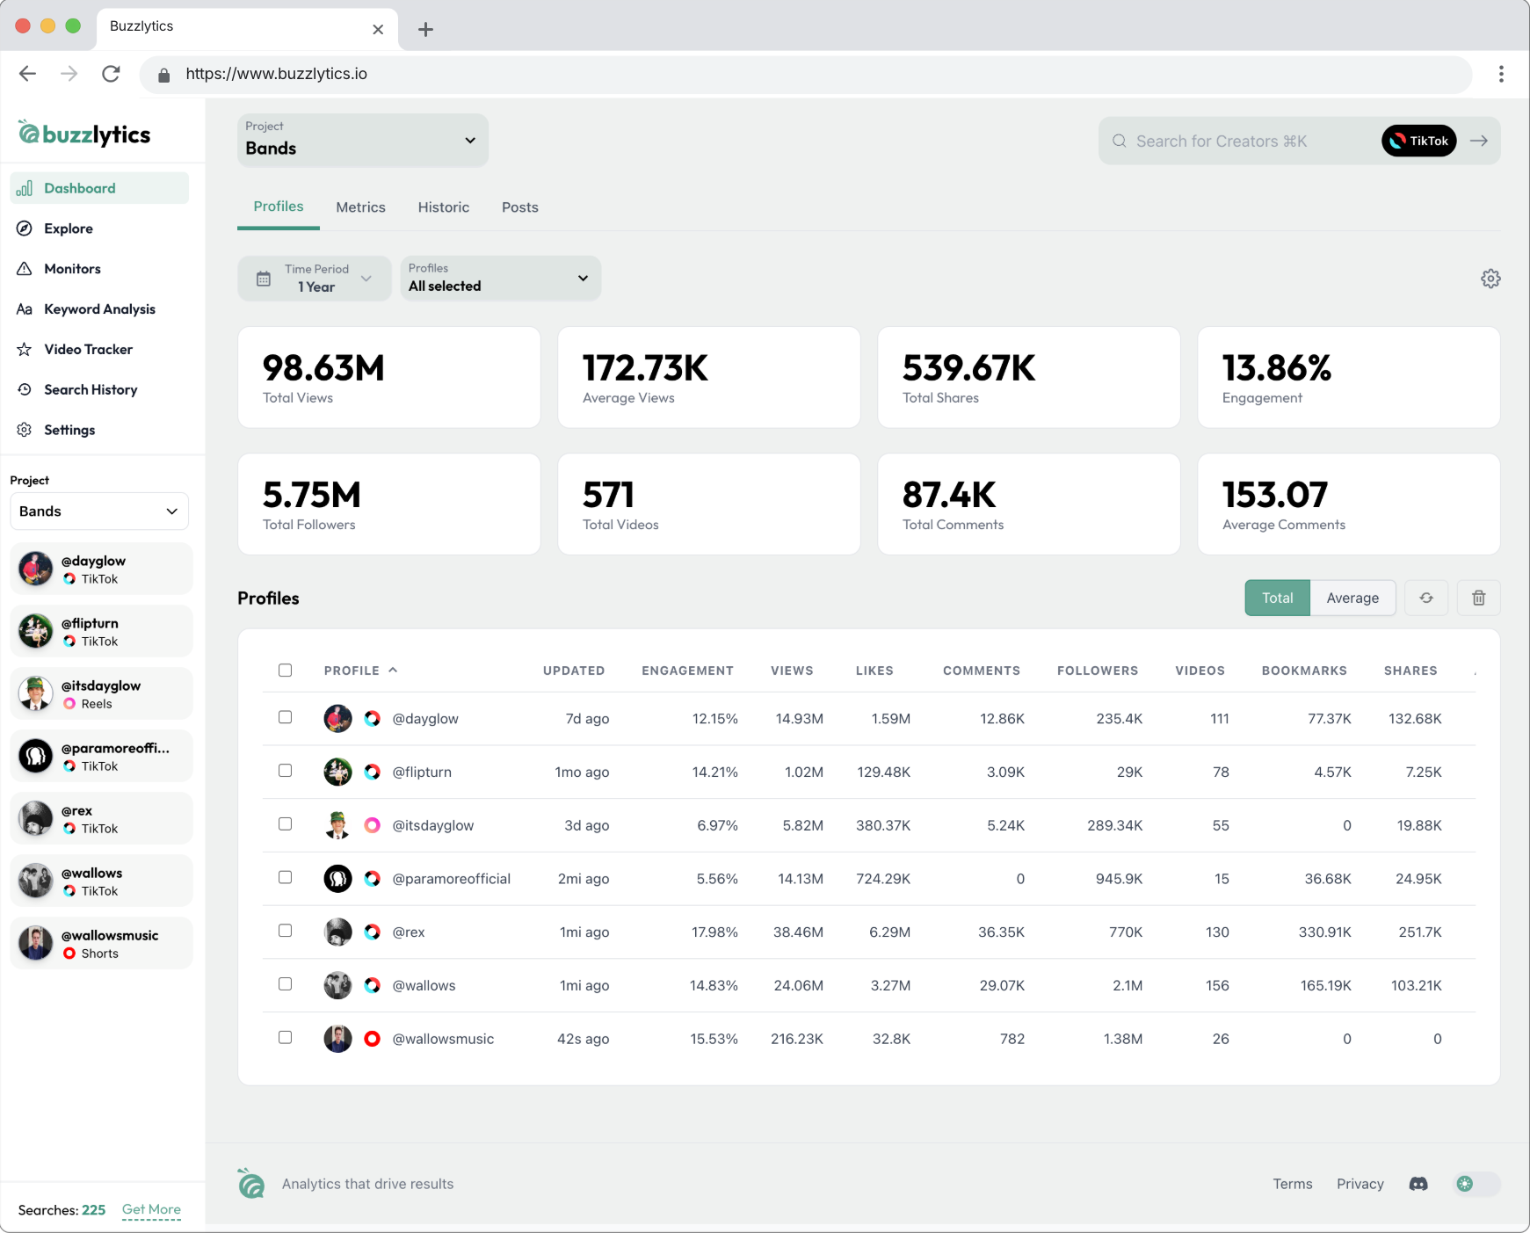Sort table by FOLLOWERS column
Screen dimensions: 1530x1233
(1098, 671)
